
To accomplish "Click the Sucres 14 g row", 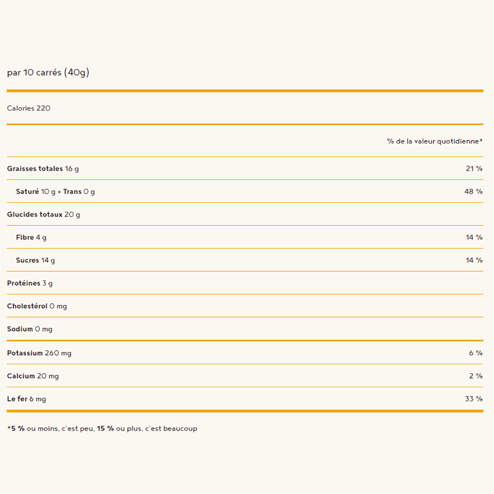I will point(35,260).
